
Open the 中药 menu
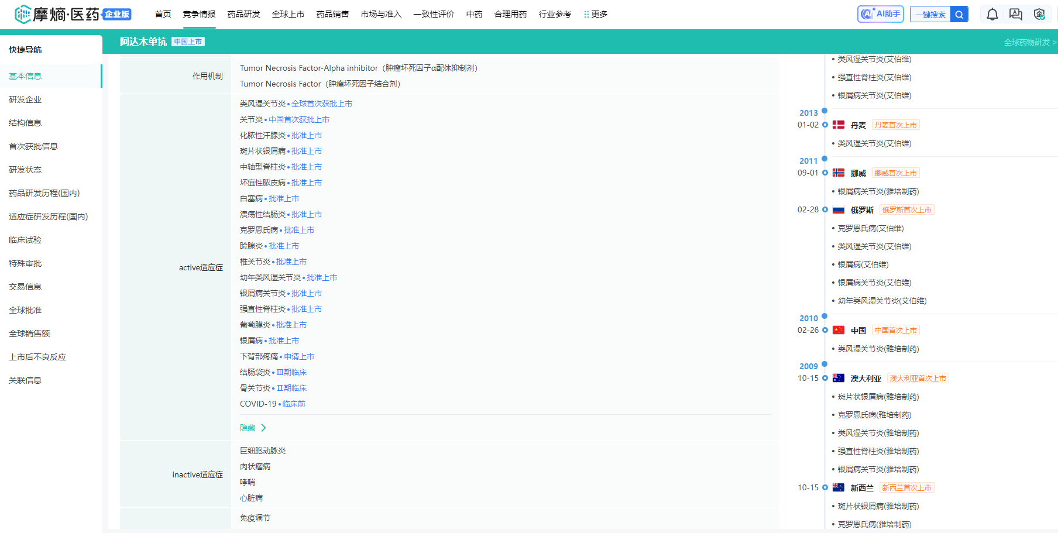474,14
